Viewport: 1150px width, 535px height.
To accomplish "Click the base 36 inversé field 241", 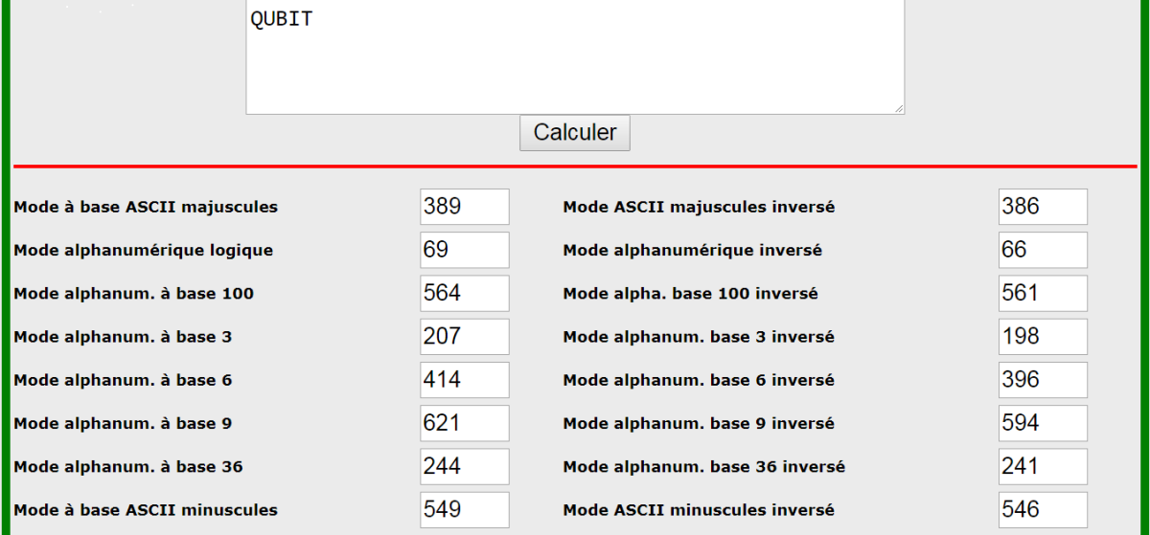I will [x=1042, y=466].
